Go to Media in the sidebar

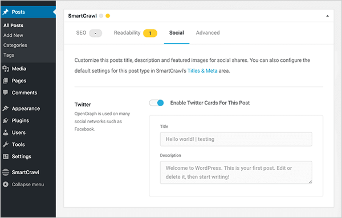tap(19, 69)
